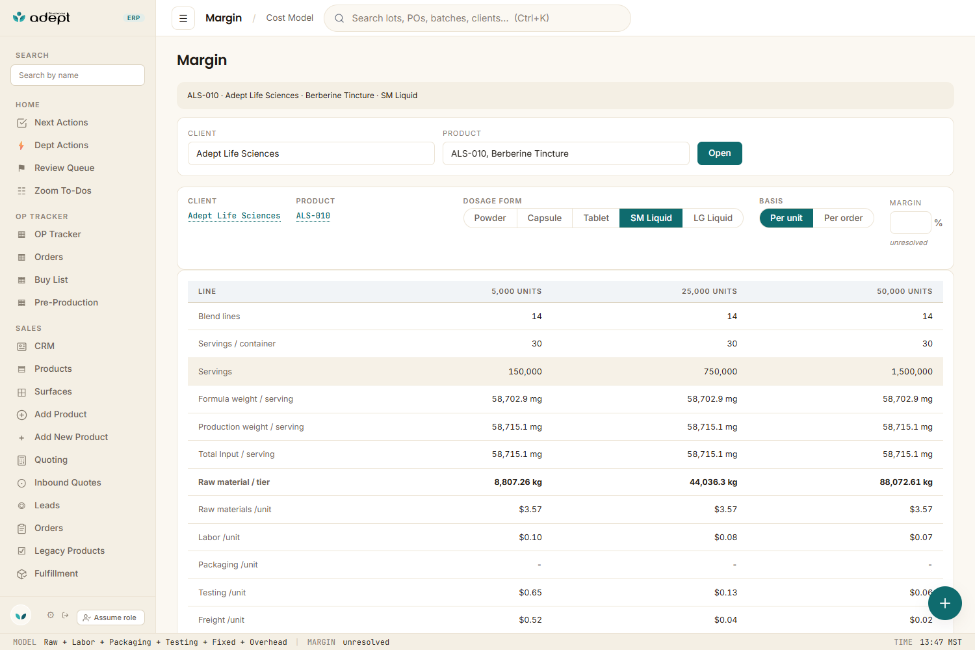The width and height of the screenshot is (975, 650).
Task: Click the Inbound Quotes icon
Action: click(21, 483)
